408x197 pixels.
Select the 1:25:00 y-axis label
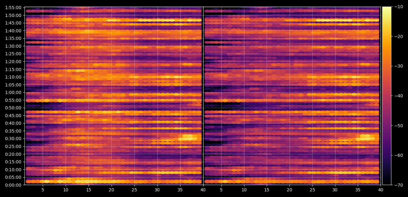[x=14, y=54]
